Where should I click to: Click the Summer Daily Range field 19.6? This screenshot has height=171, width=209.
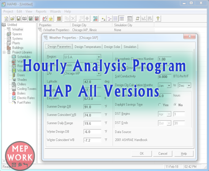coord(92,123)
